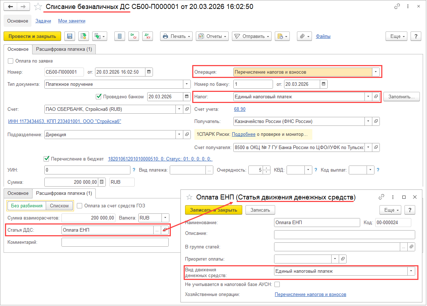Enable the Оплата по заявке checkbox
Image resolution: width=427 pixels, height=306 pixels.
[11, 61]
